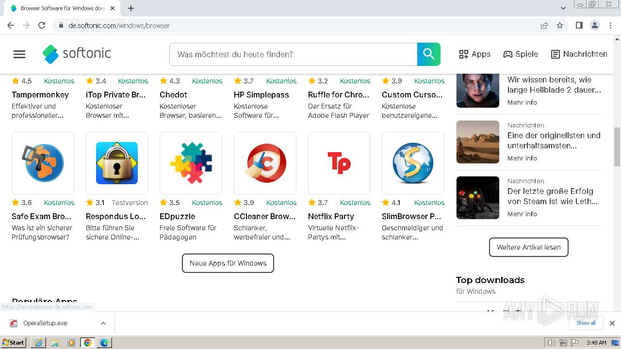The image size is (621, 349).
Task: Open the Netflix Party Tp icon
Action: point(339,163)
